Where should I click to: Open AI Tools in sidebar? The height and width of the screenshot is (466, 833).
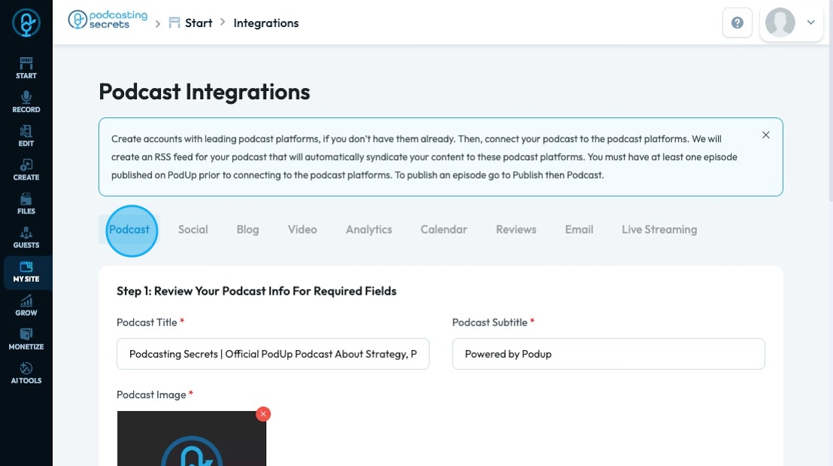(x=26, y=372)
